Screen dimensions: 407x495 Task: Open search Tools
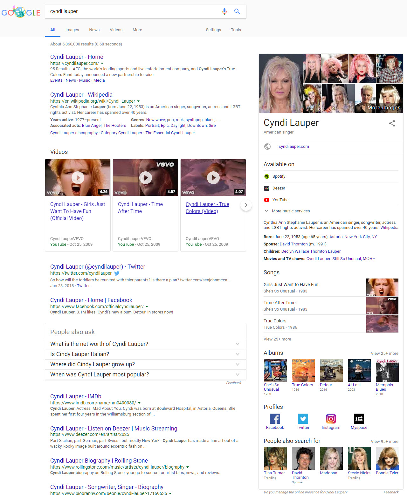[x=236, y=30]
